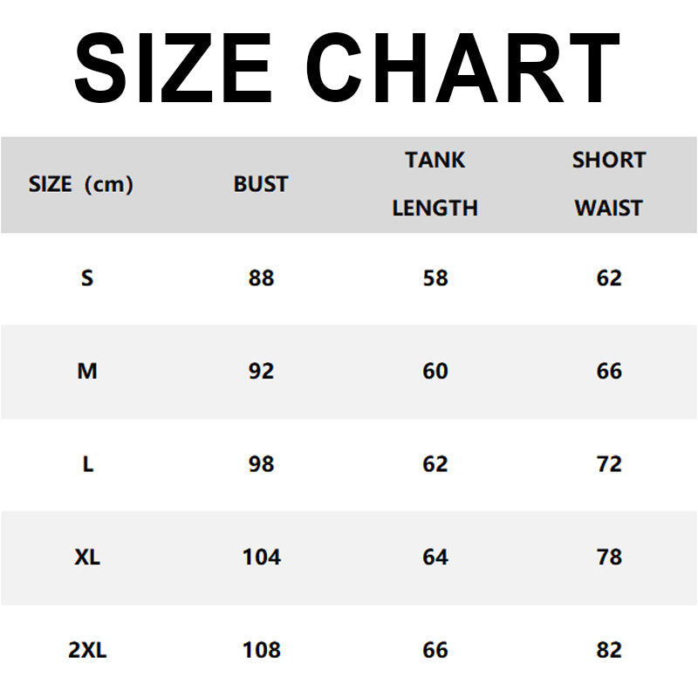
Task: Click the SIZE (cm) column header
Action: click(x=81, y=184)
